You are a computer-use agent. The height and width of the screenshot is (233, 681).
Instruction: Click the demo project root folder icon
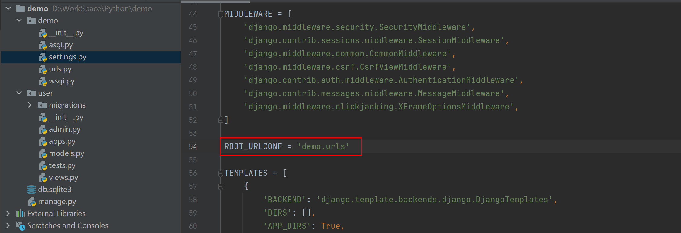click(21, 8)
